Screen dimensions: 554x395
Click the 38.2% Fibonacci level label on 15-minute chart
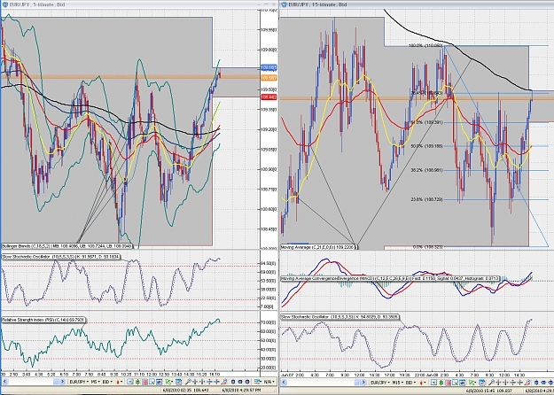pyautogui.click(x=427, y=170)
